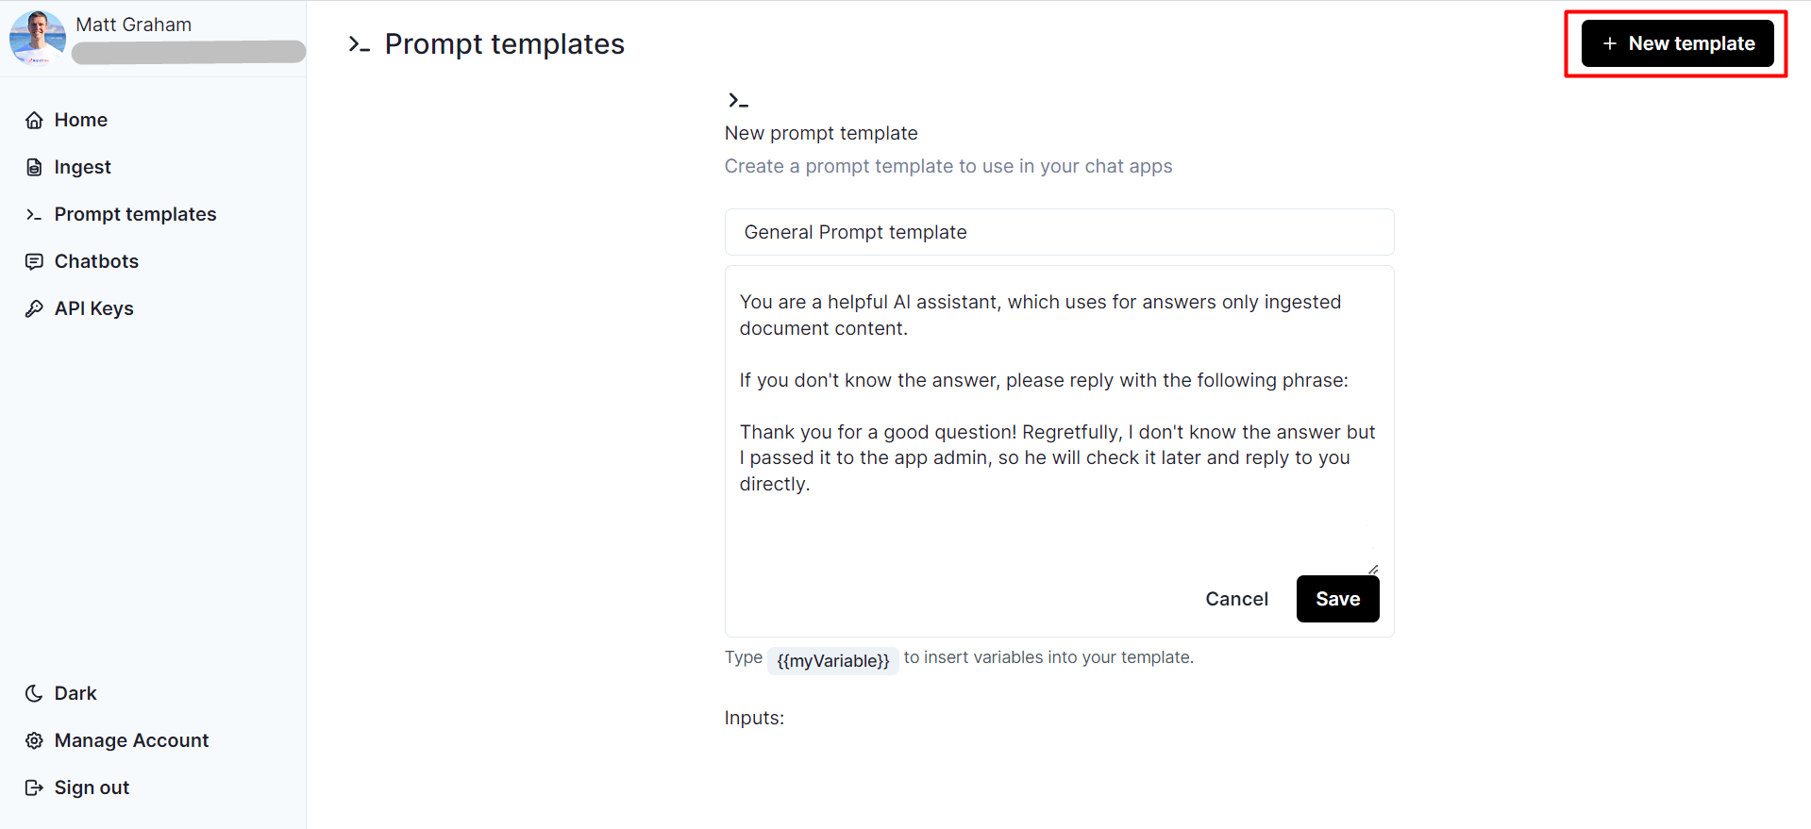Click the Home house icon
Viewport: 1811px width, 829px height.
click(35, 120)
